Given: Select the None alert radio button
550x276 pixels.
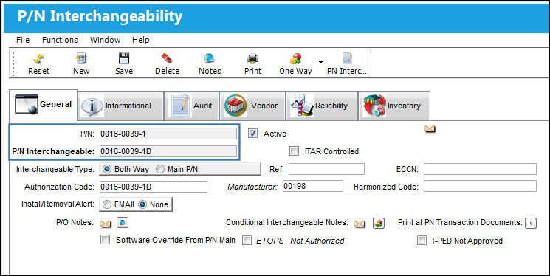Looking at the screenshot, I should coord(142,204).
